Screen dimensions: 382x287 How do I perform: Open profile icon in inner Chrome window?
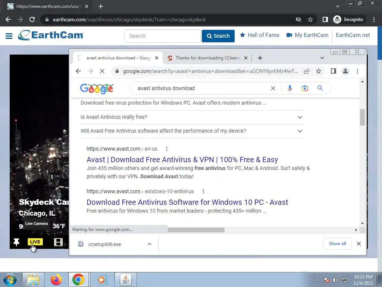tap(345, 71)
